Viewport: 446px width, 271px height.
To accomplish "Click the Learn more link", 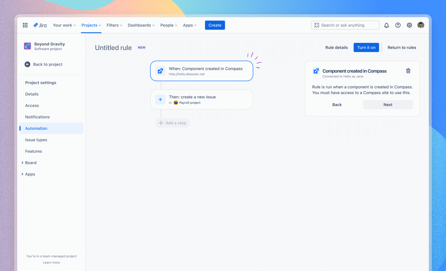I will click(x=51, y=262).
